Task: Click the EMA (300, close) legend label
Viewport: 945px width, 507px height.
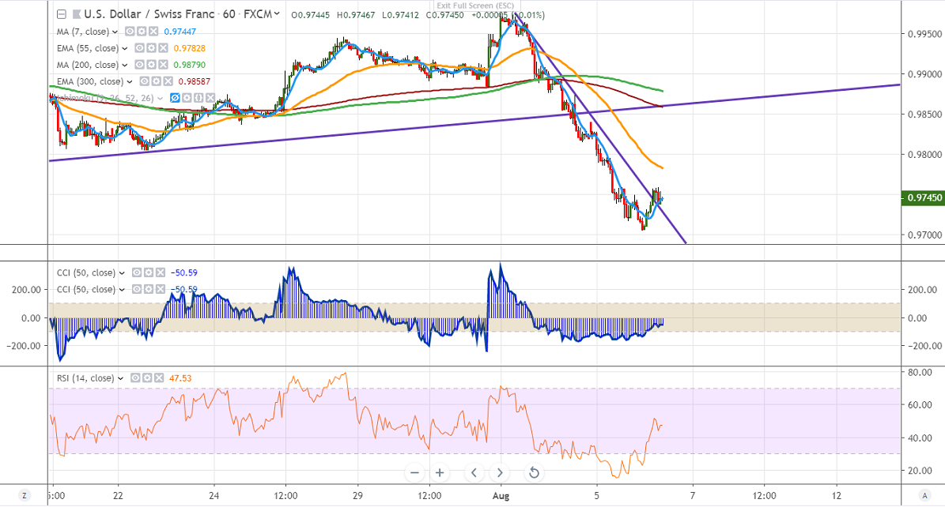Action: pyautogui.click(x=90, y=81)
